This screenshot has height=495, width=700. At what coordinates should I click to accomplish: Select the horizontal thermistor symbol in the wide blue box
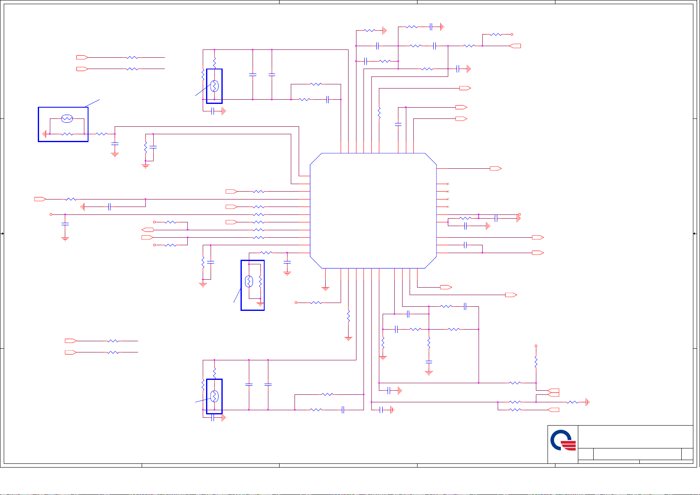[x=67, y=119]
